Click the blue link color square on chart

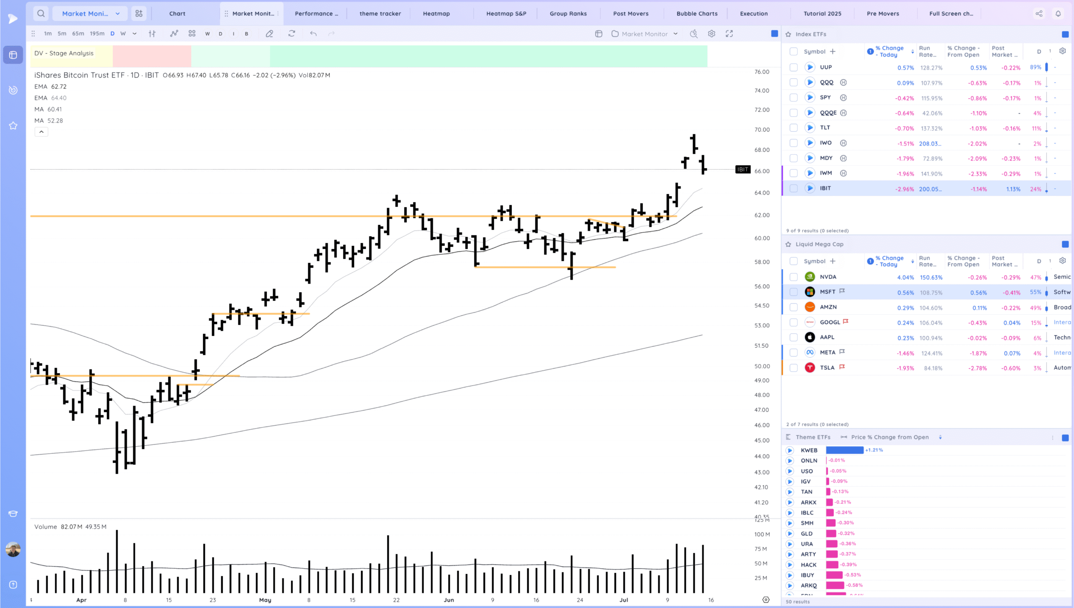point(774,34)
